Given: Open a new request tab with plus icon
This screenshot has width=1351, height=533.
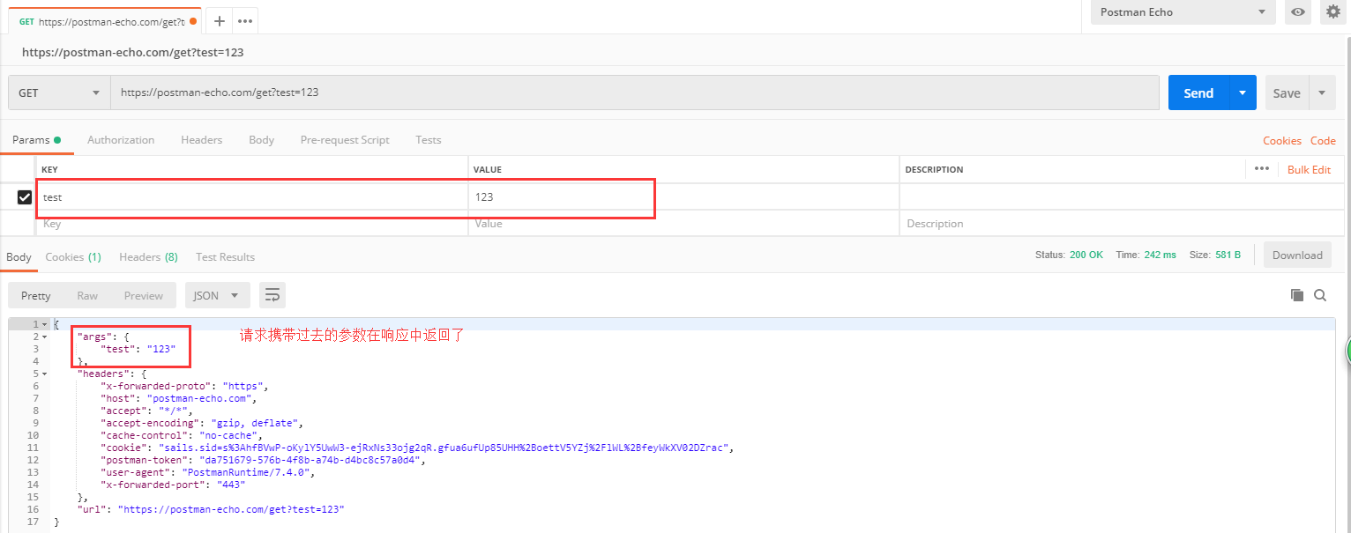Looking at the screenshot, I should point(220,21).
